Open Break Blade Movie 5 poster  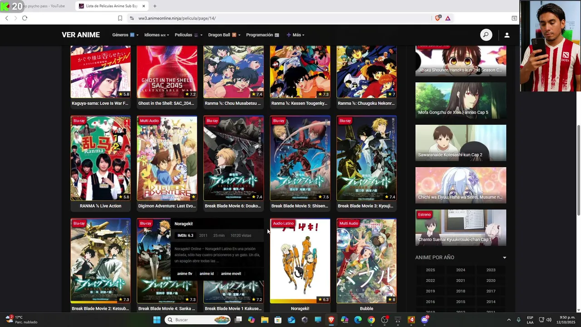[x=300, y=158]
